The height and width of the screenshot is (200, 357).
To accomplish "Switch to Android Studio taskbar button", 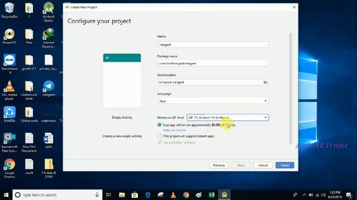I will (x=224, y=195).
